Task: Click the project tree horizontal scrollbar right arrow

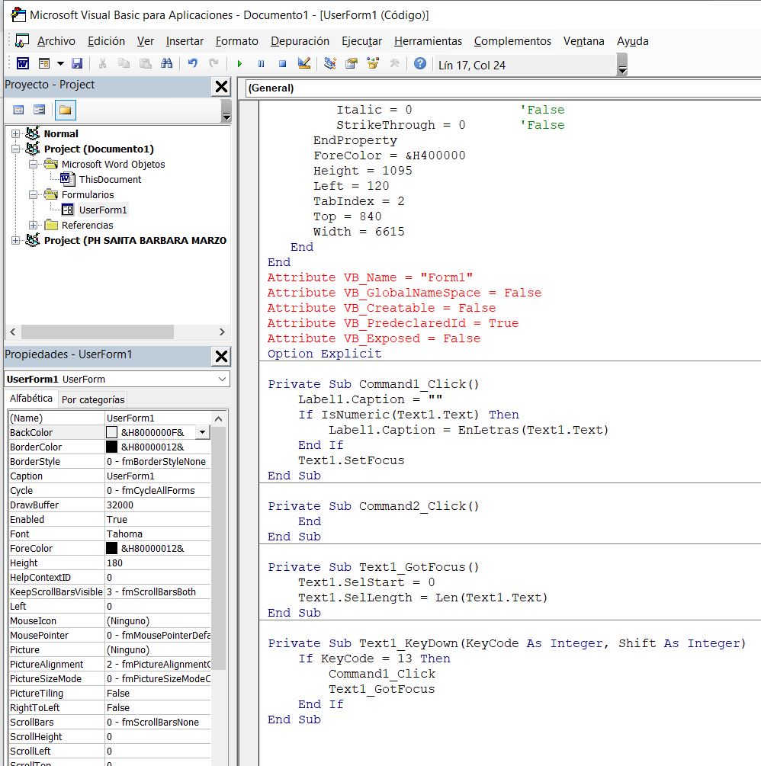Action: pos(222,332)
